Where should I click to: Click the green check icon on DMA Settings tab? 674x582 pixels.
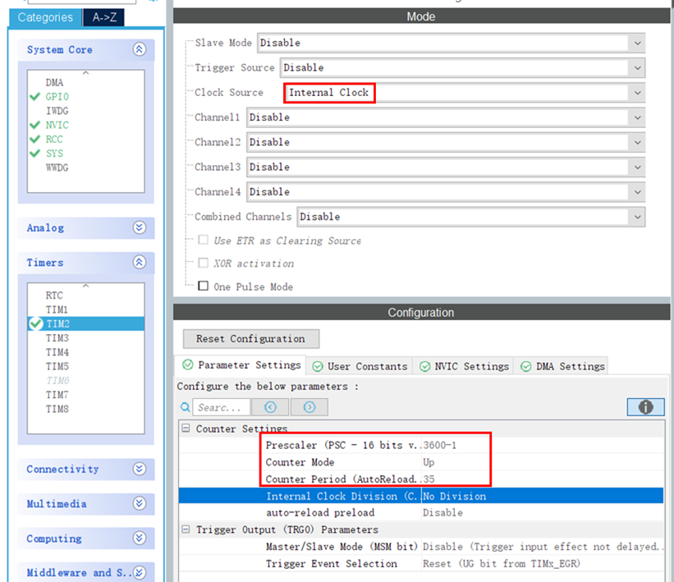pyautogui.click(x=525, y=366)
